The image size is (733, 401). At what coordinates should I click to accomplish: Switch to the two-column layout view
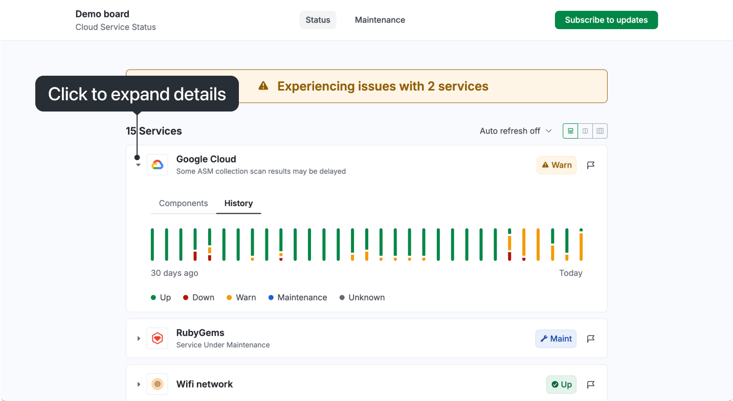(x=585, y=130)
